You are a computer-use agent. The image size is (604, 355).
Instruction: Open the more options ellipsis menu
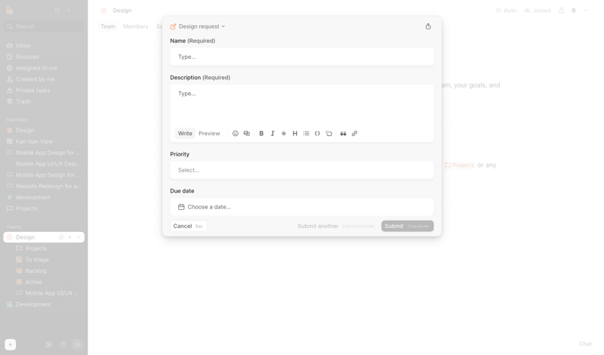(586, 11)
